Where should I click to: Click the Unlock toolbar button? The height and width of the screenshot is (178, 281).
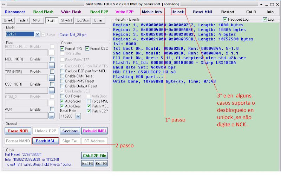click(178, 12)
